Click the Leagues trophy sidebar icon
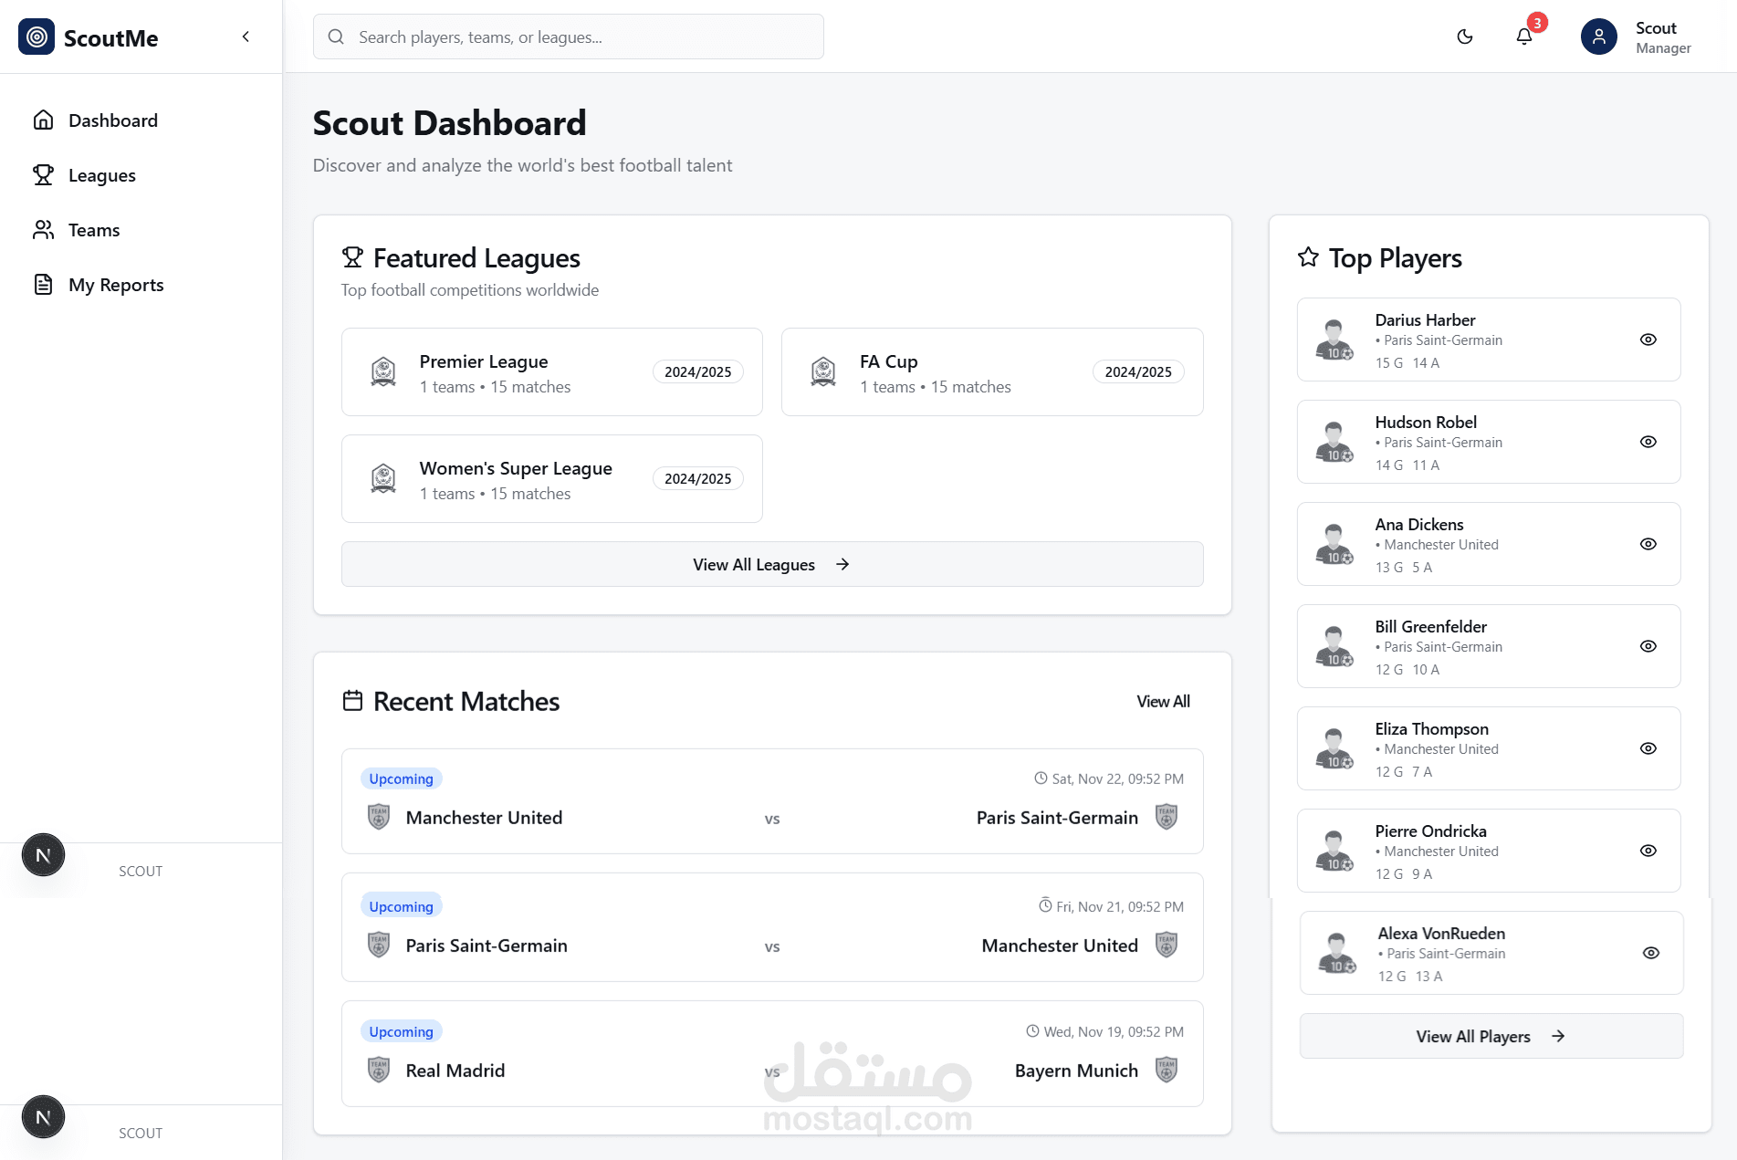 (43, 174)
